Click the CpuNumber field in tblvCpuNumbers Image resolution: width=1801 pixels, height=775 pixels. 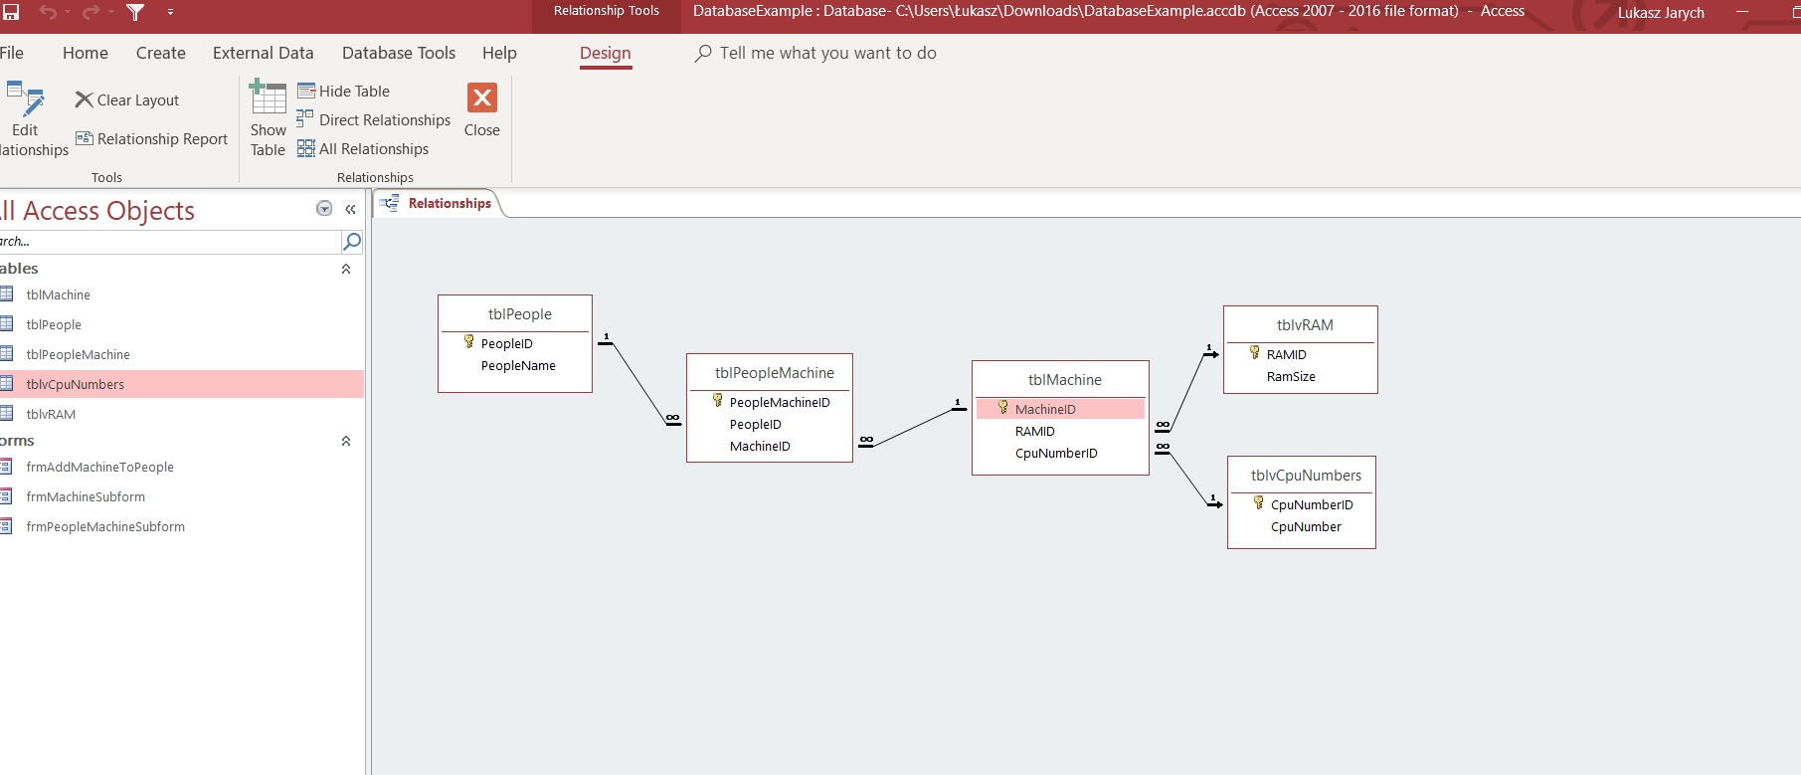pyautogui.click(x=1306, y=526)
